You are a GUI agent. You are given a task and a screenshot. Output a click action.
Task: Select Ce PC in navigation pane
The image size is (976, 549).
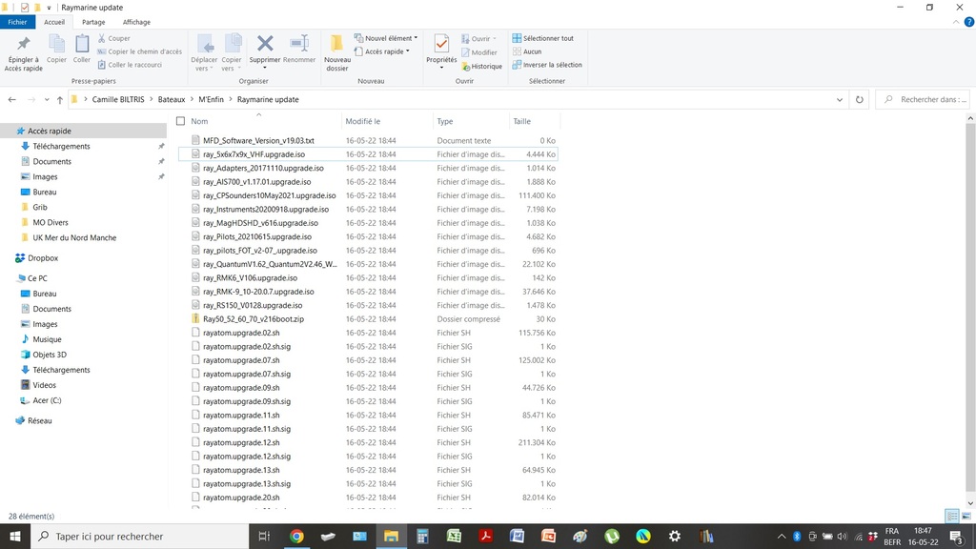point(37,278)
